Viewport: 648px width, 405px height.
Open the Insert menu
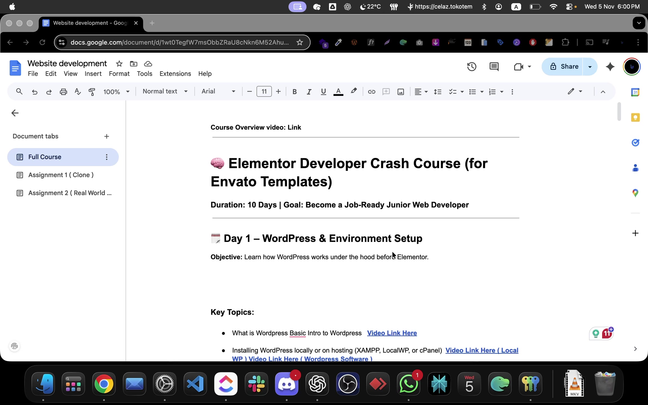pyautogui.click(x=93, y=74)
